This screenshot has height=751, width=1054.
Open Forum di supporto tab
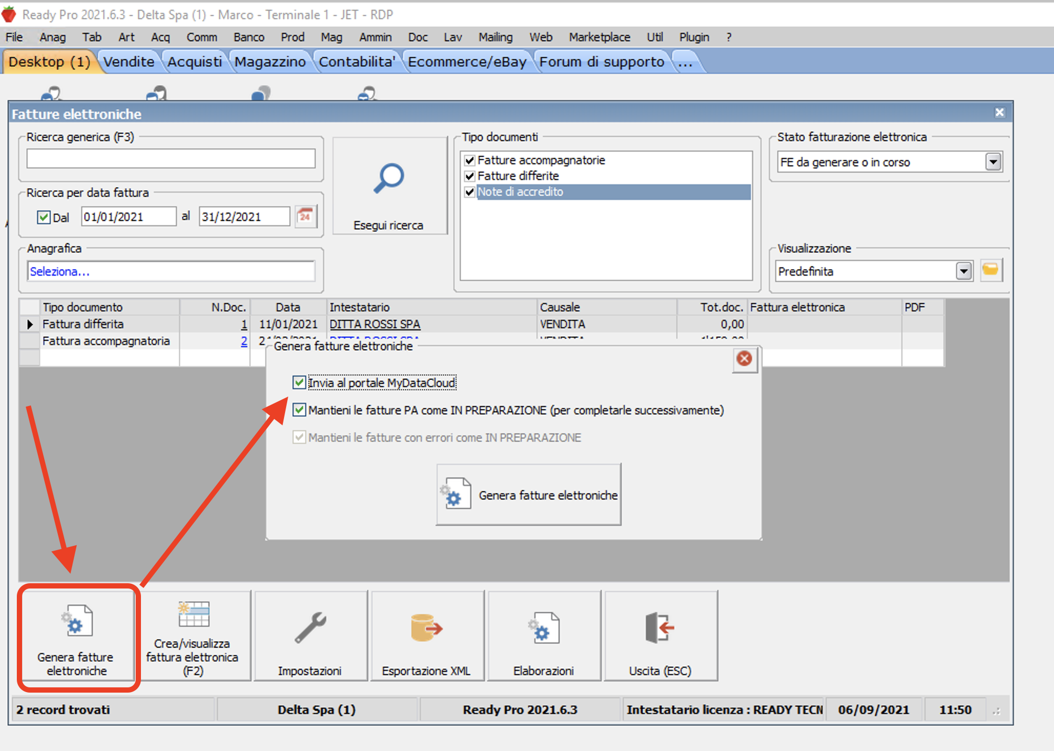[x=602, y=62]
